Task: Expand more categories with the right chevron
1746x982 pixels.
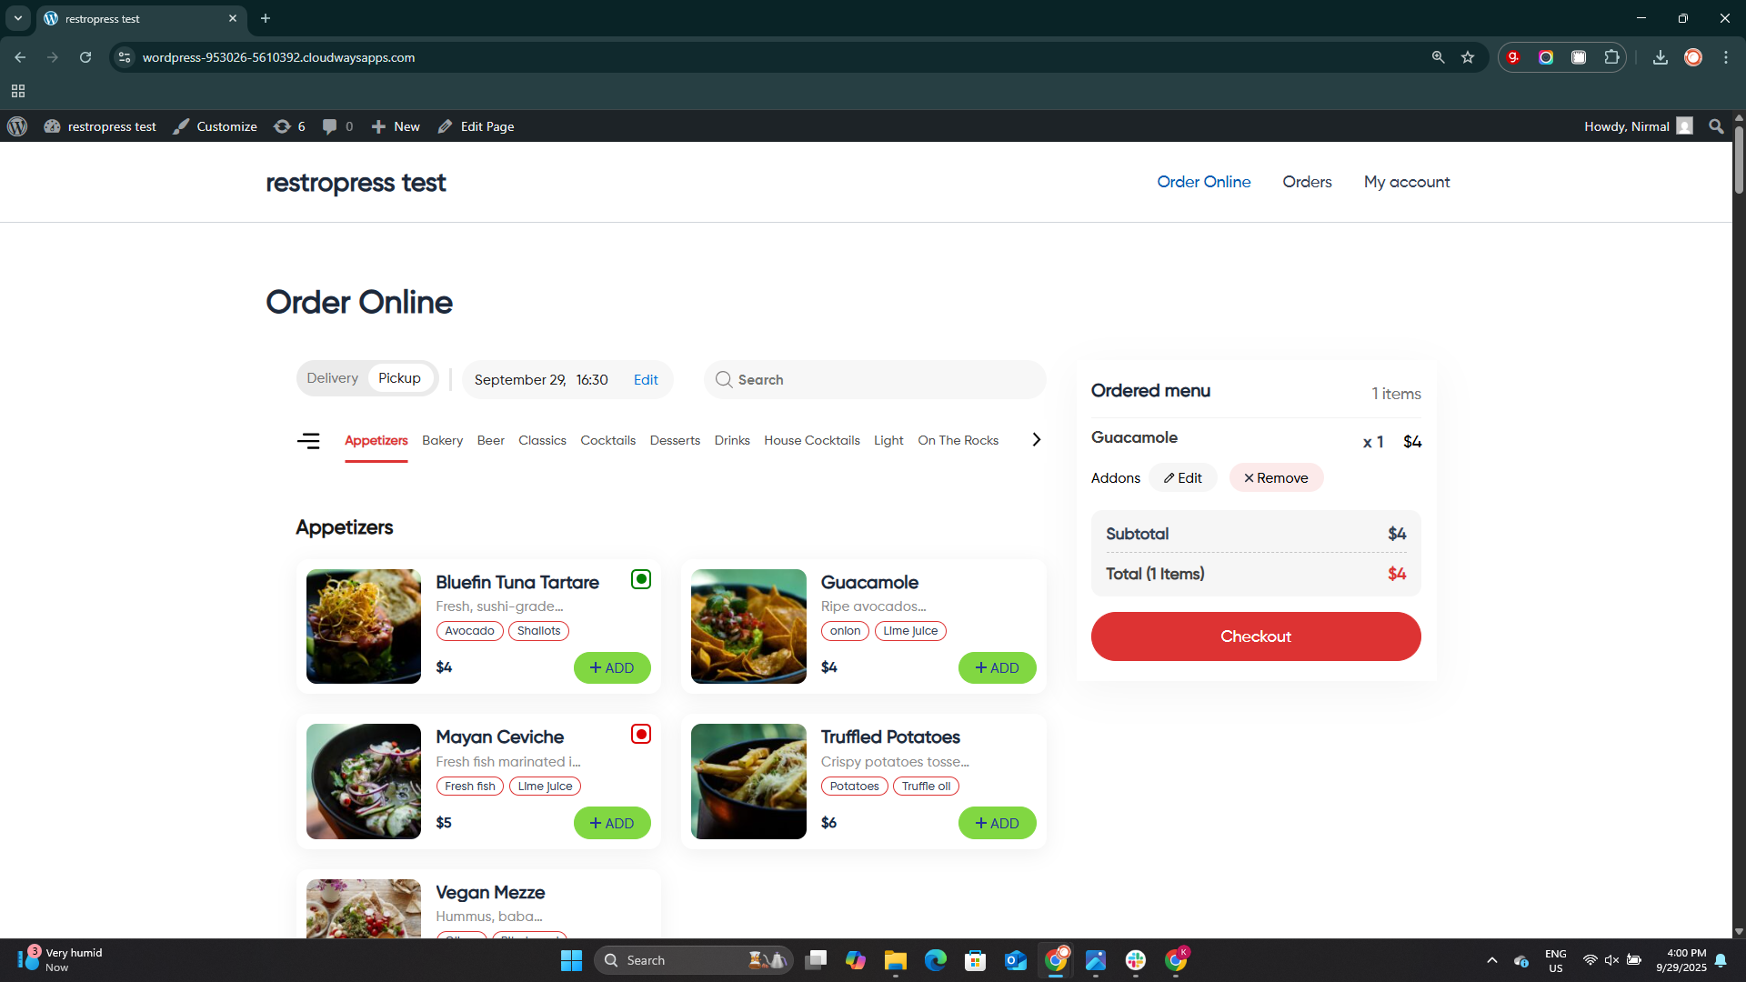Action: click(x=1036, y=439)
